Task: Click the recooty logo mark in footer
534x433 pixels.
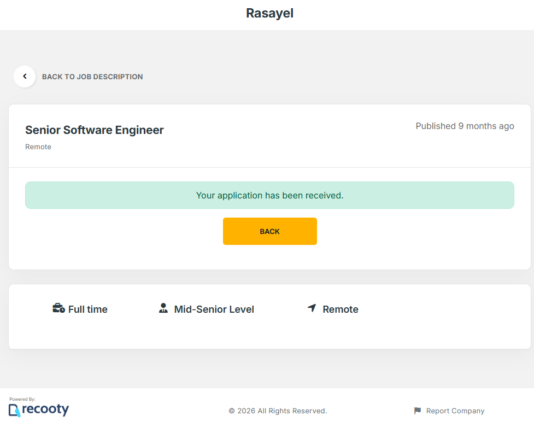Action: (x=14, y=410)
